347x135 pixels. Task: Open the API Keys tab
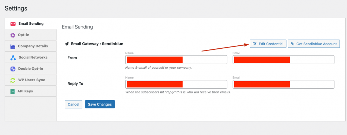(30, 91)
